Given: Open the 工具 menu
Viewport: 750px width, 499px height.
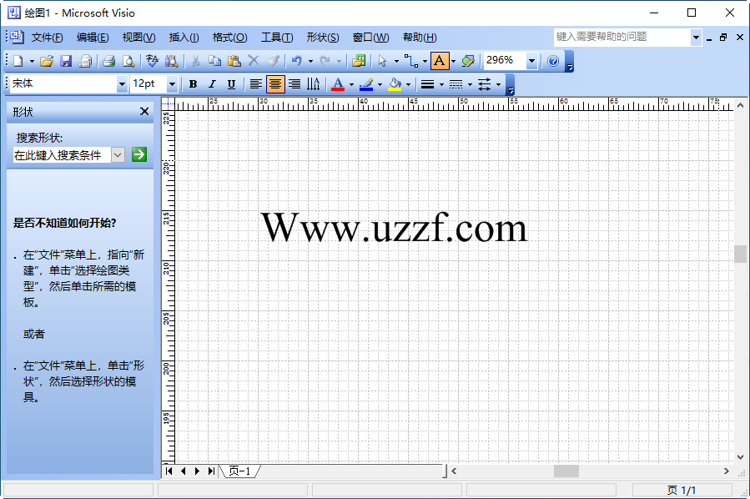Looking at the screenshot, I should pyautogui.click(x=277, y=37).
